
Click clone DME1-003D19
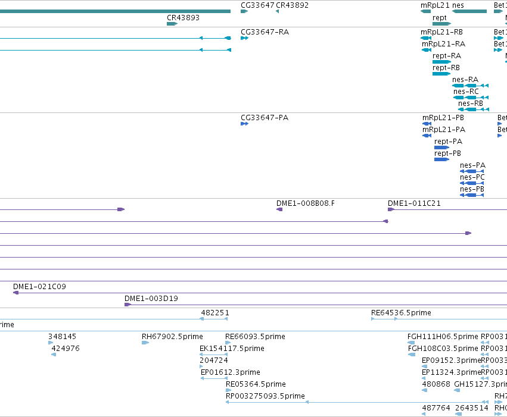point(151,299)
